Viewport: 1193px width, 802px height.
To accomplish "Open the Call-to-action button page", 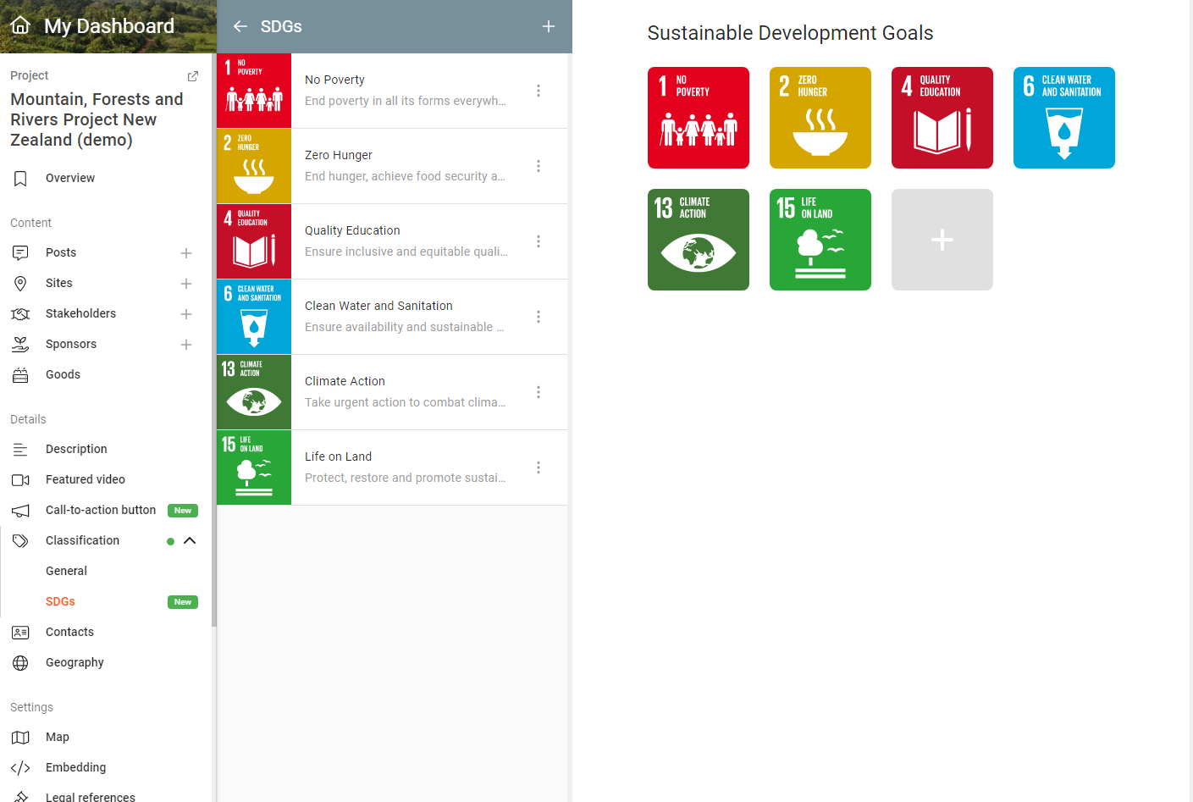I will (101, 510).
